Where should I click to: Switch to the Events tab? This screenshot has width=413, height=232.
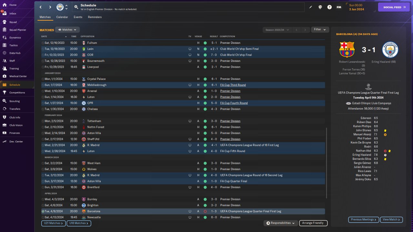[78, 17]
